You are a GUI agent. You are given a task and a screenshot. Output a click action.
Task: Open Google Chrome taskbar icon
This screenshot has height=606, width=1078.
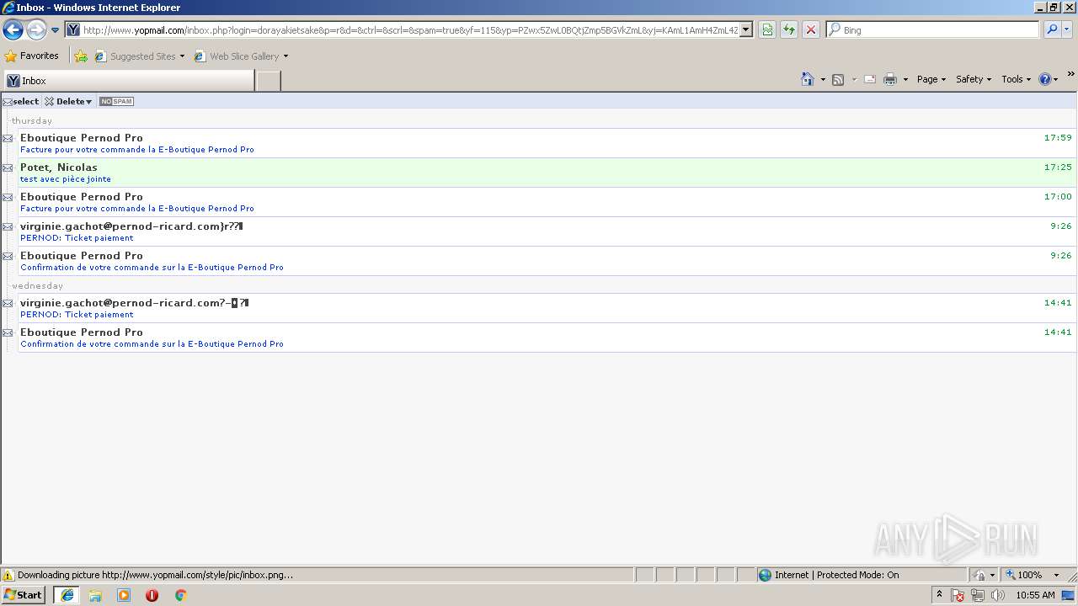click(180, 595)
